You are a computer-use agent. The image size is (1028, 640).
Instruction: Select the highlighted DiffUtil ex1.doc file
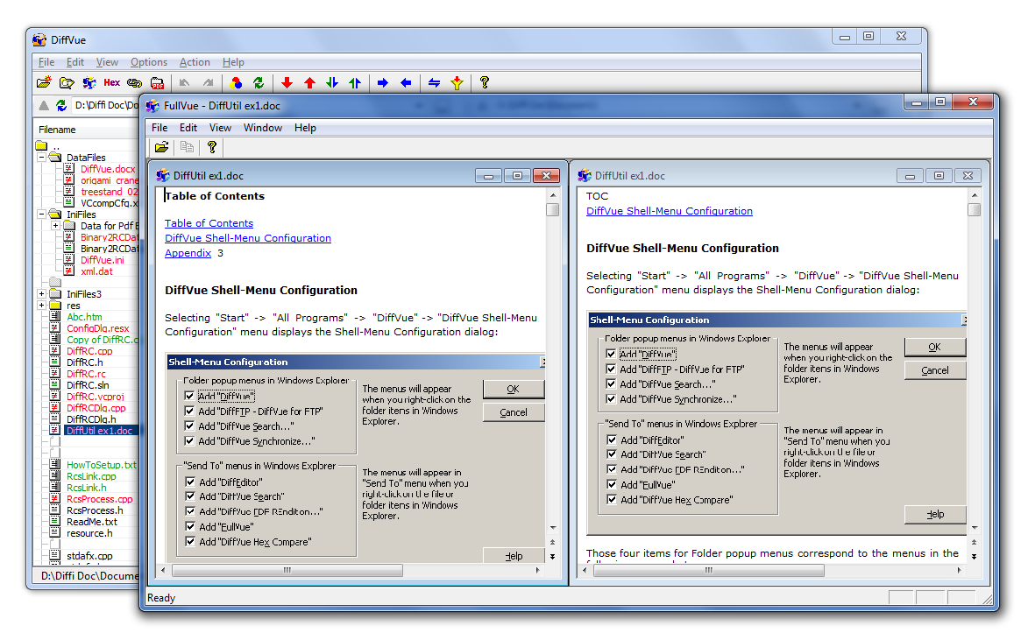99,431
